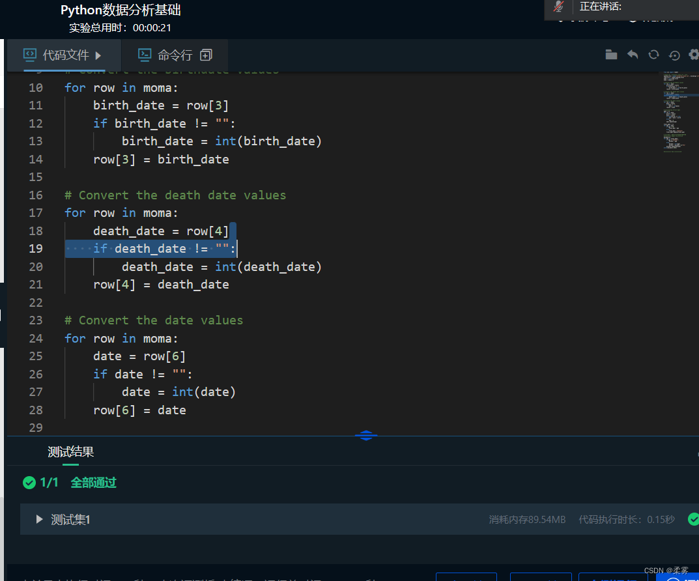Image resolution: width=699 pixels, height=581 pixels.
Task: Click the 'row[4] = death_date' line
Action: click(x=161, y=285)
